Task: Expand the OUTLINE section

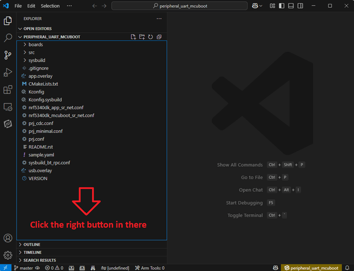Action: tap(31, 245)
